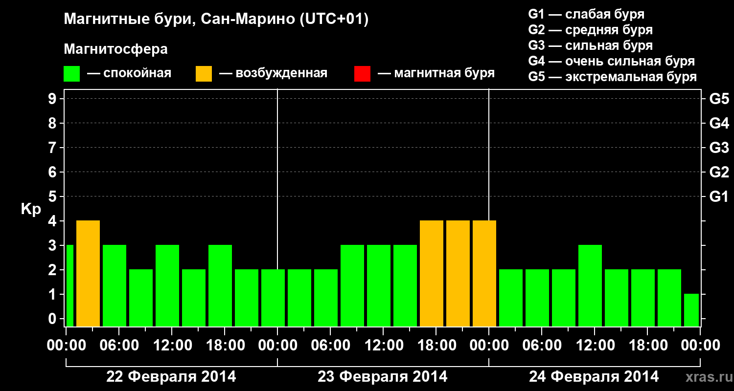The height and width of the screenshot is (391, 734).
Task: Click the 'Магнитосфера' heading
Action: [x=116, y=49]
